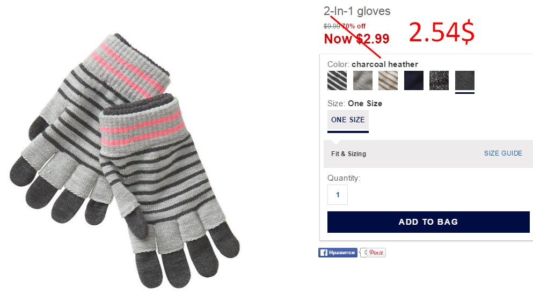The width and height of the screenshot is (533, 295).
Task: Select the ONE SIZE option
Action: pos(348,121)
